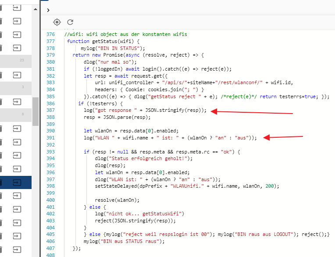Click the reload icon in the editor toolbar

(x=70, y=22)
